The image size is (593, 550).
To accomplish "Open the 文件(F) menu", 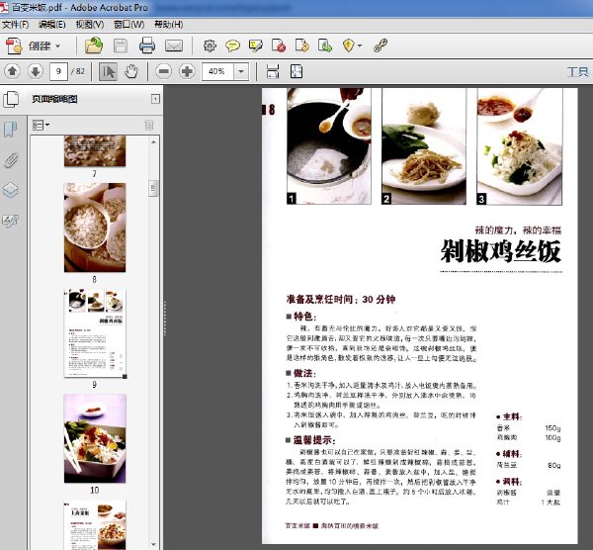I will coord(16,25).
